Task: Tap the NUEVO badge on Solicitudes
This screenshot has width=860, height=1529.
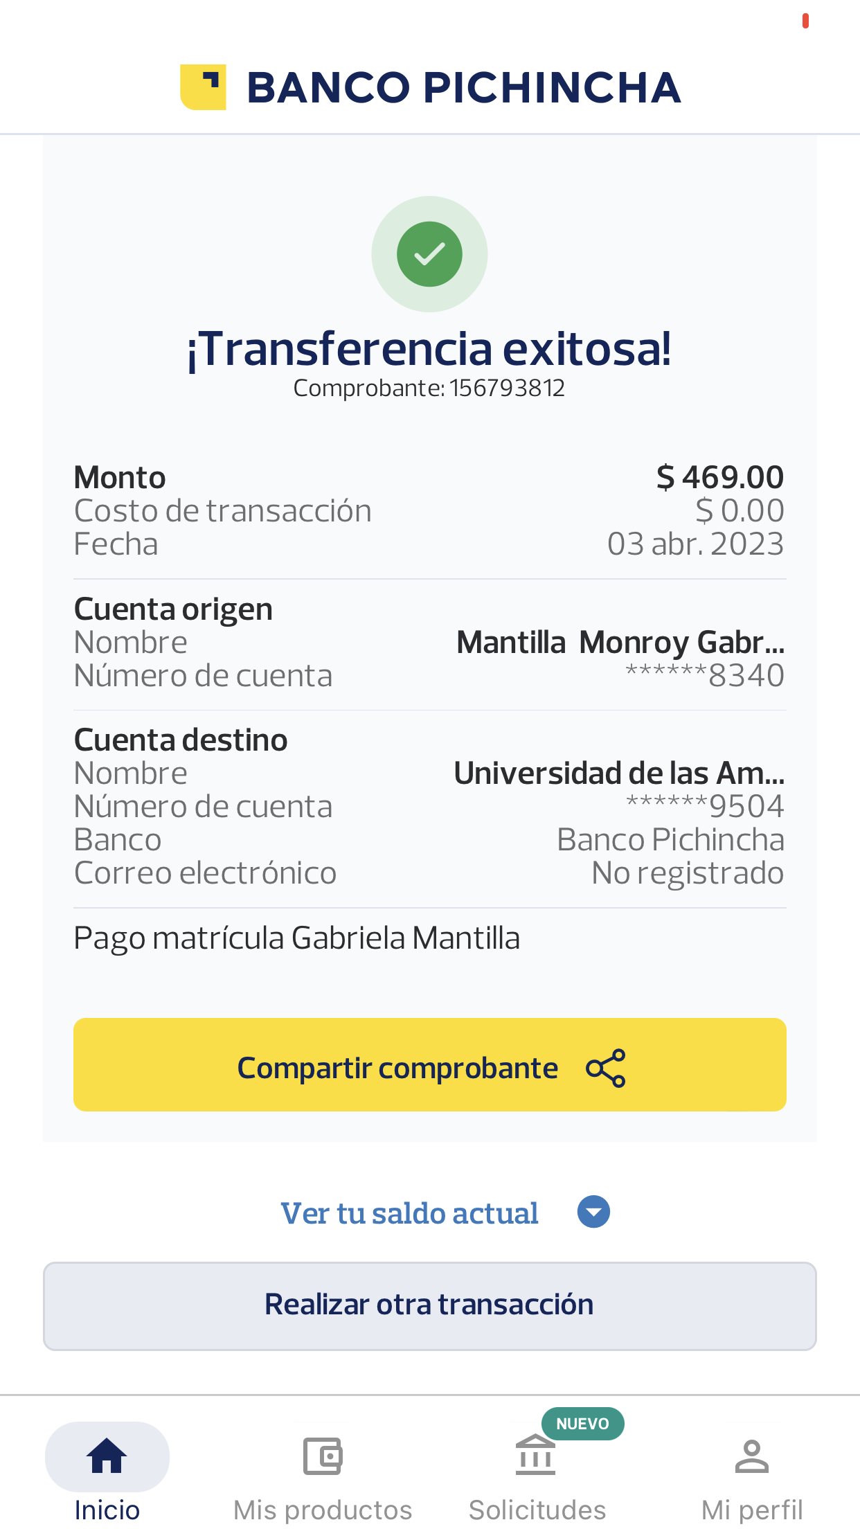Action: point(582,1424)
